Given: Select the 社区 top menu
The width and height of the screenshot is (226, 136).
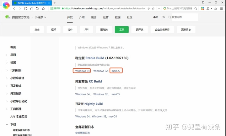Looking at the screenshot, I should point(130,17).
